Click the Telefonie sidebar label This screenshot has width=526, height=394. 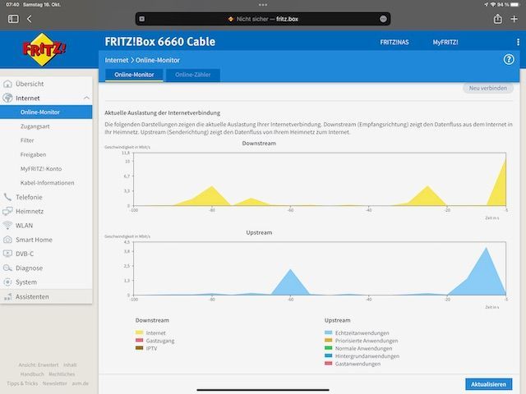tap(29, 197)
